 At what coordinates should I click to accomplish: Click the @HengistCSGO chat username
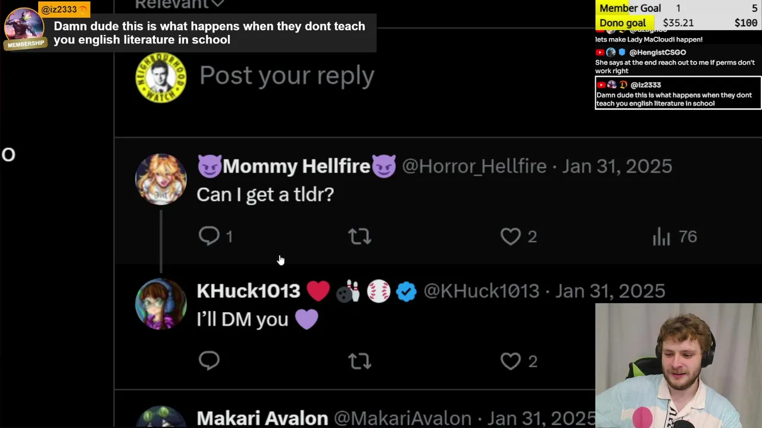(x=657, y=52)
